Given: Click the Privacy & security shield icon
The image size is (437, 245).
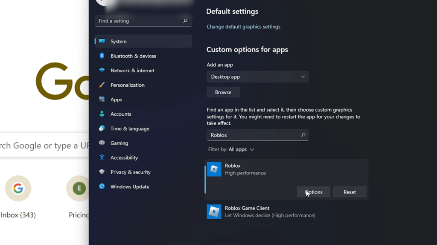Looking at the screenshot, I should click(102, 172).
